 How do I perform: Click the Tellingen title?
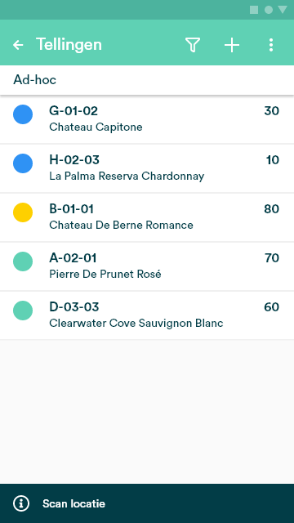coord(69,45)
